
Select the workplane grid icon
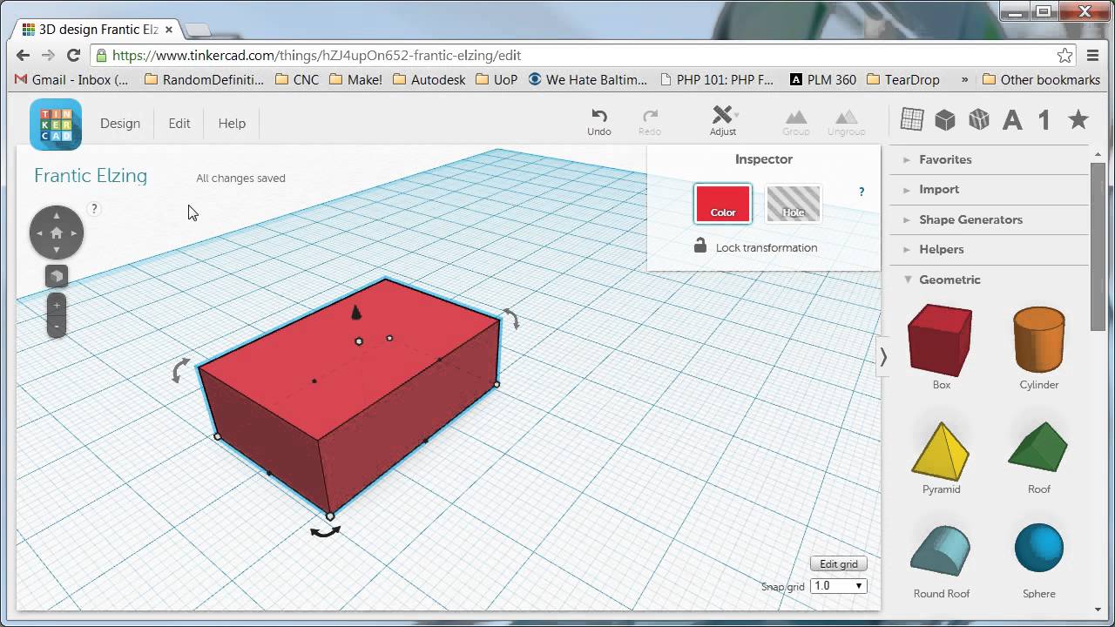pyautogui.click(x=911, y=119)
